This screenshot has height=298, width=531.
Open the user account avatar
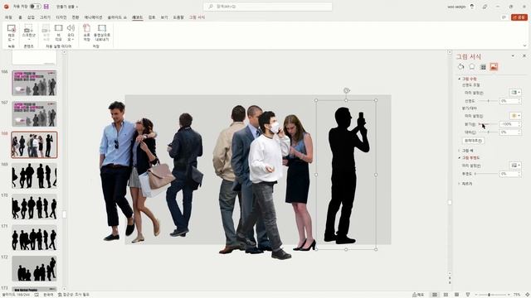coord(472,7)
